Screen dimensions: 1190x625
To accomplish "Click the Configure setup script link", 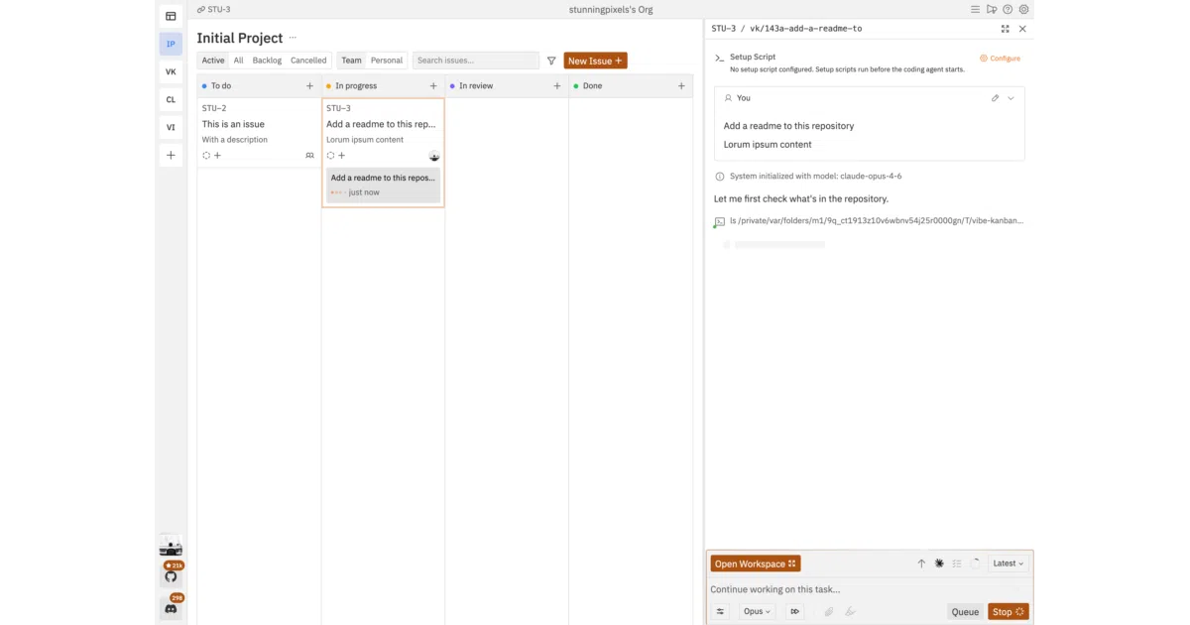I will (x=1000, y=59).
